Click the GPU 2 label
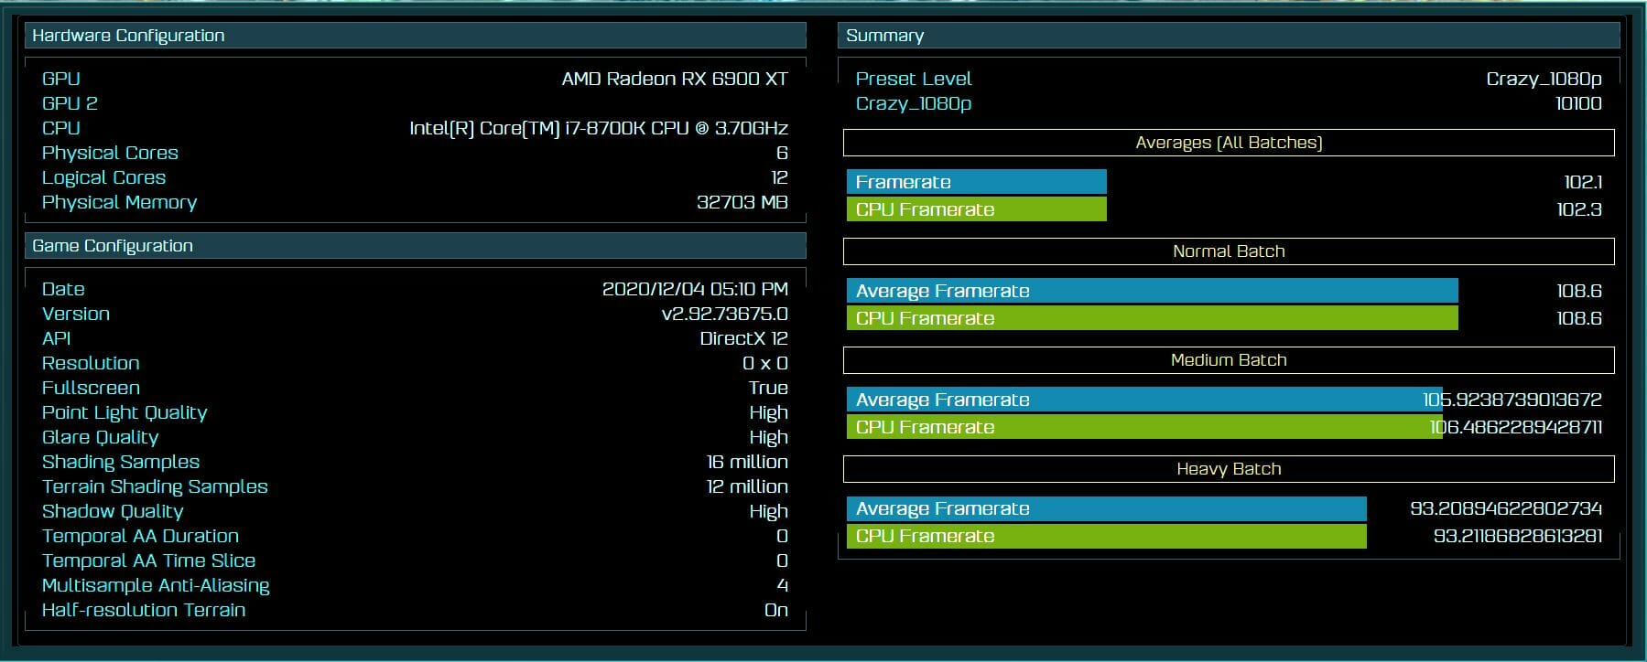This screenshot has height=662, width=1647. tap(70, 103)
